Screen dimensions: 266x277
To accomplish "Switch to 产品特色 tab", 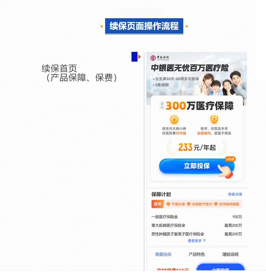I will tap(197, 254).
